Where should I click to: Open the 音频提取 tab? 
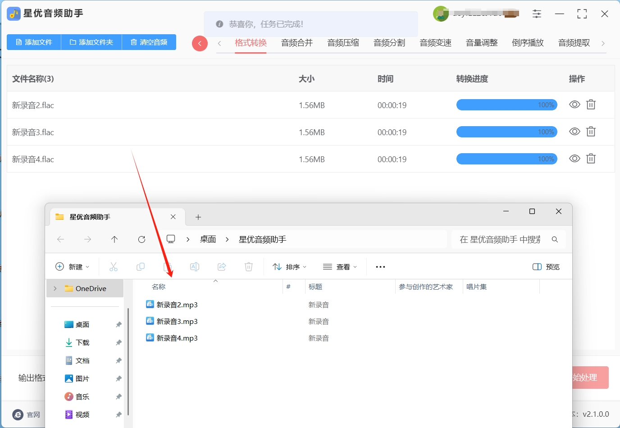pos(574,43)
